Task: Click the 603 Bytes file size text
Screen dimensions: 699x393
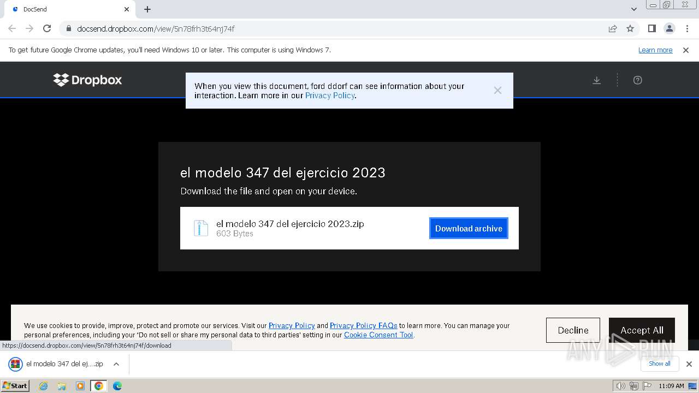Action: point(235,234)
